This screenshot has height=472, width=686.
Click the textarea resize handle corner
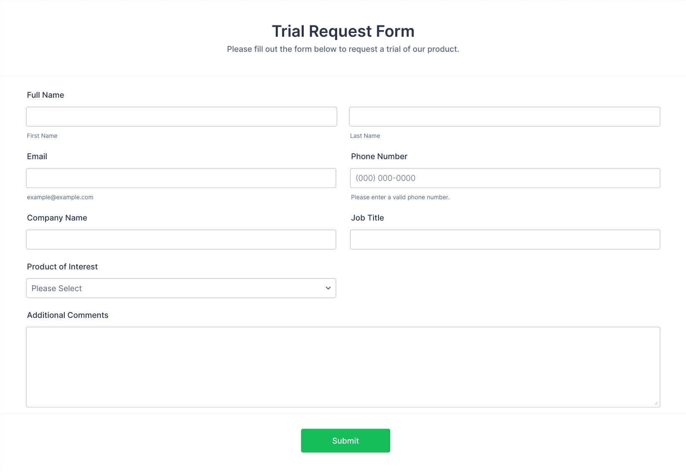pos(656,403)
